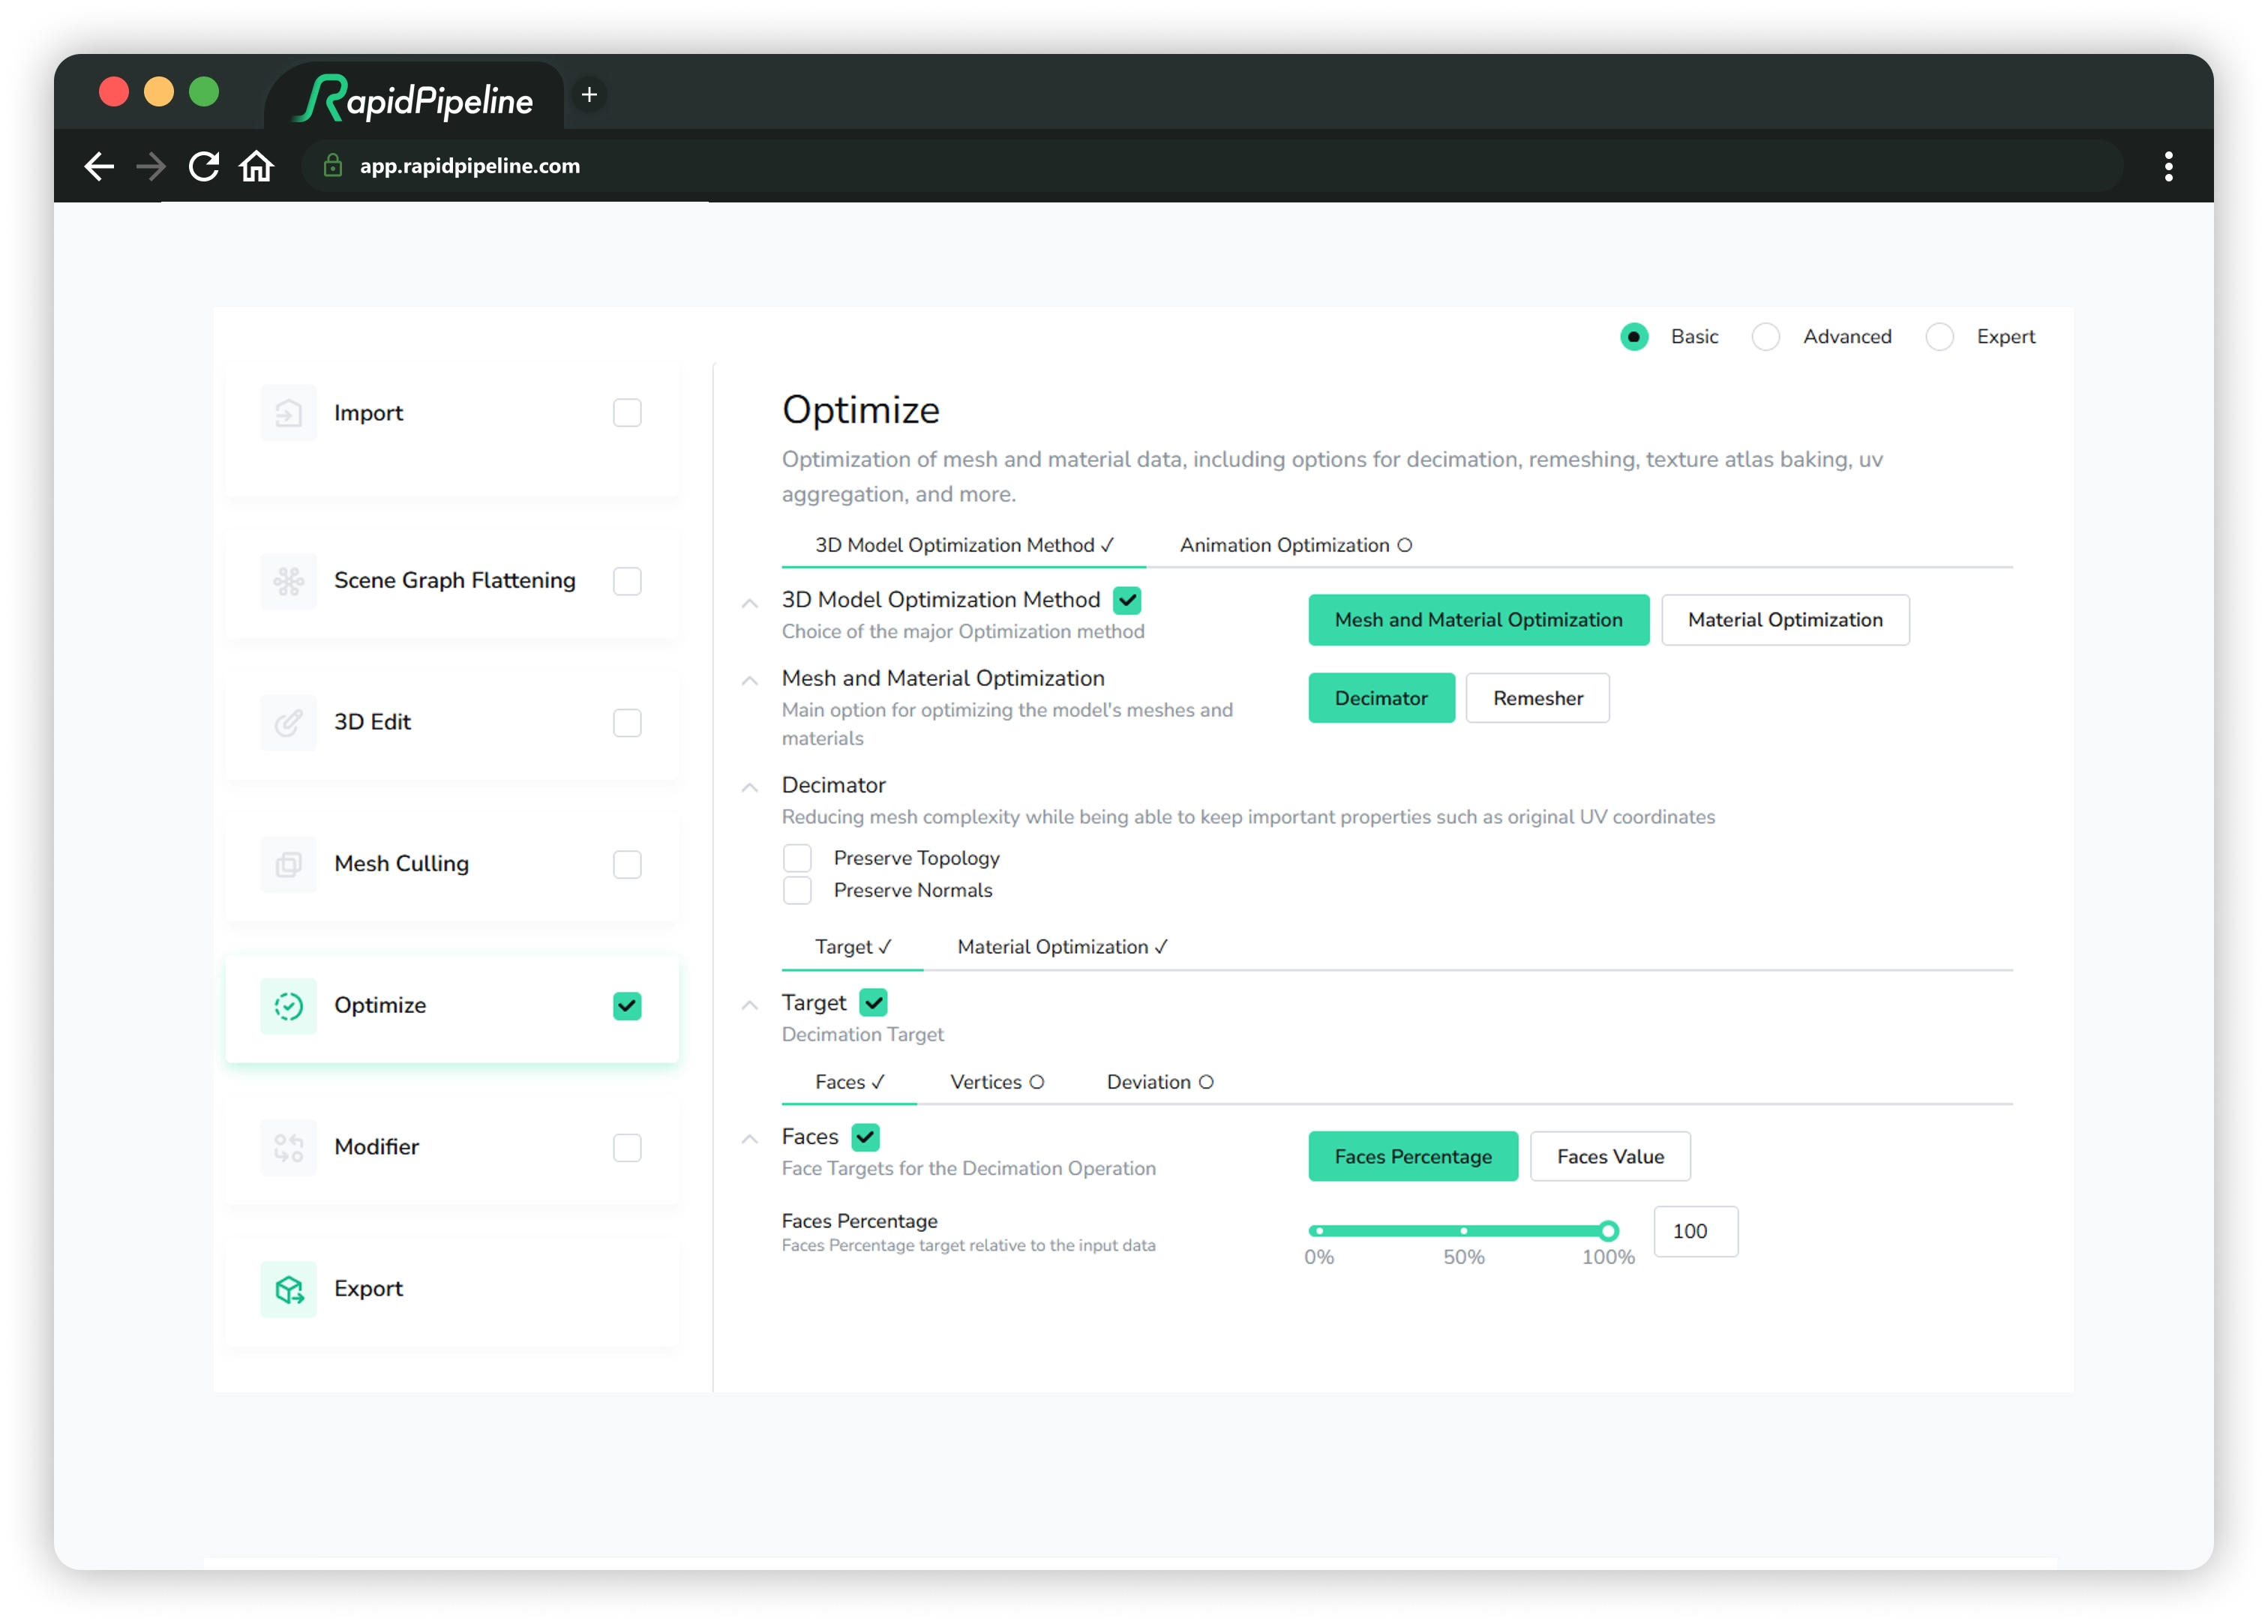This screenshot has width=2268, height=1624.
Task: Enable the 3D Edit checkbox
Action: [x=627, y=722]
